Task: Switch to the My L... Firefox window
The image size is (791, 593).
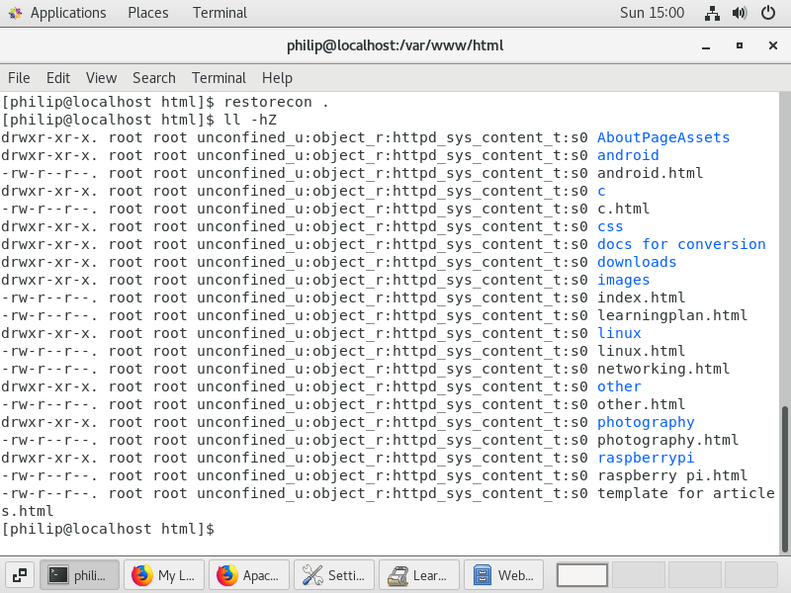Action: tap(164, 575)
